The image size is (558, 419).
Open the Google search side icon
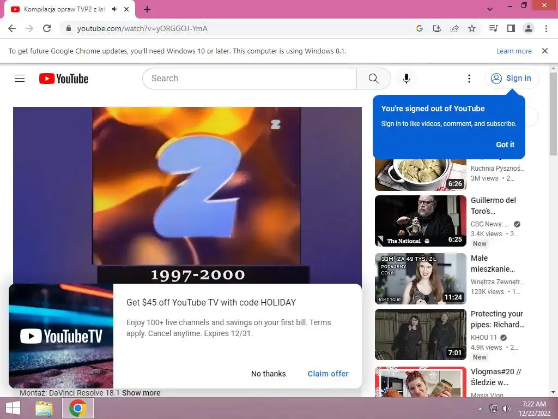pyautogui.click(x=420, y=28)
